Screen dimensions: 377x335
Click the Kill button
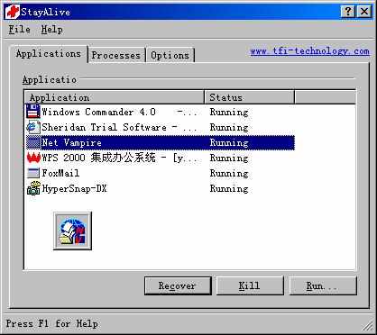[250, 285]
